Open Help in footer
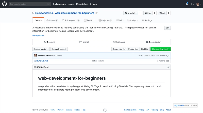Viewport: 203px width, 113px height. [x=84, y=110]
